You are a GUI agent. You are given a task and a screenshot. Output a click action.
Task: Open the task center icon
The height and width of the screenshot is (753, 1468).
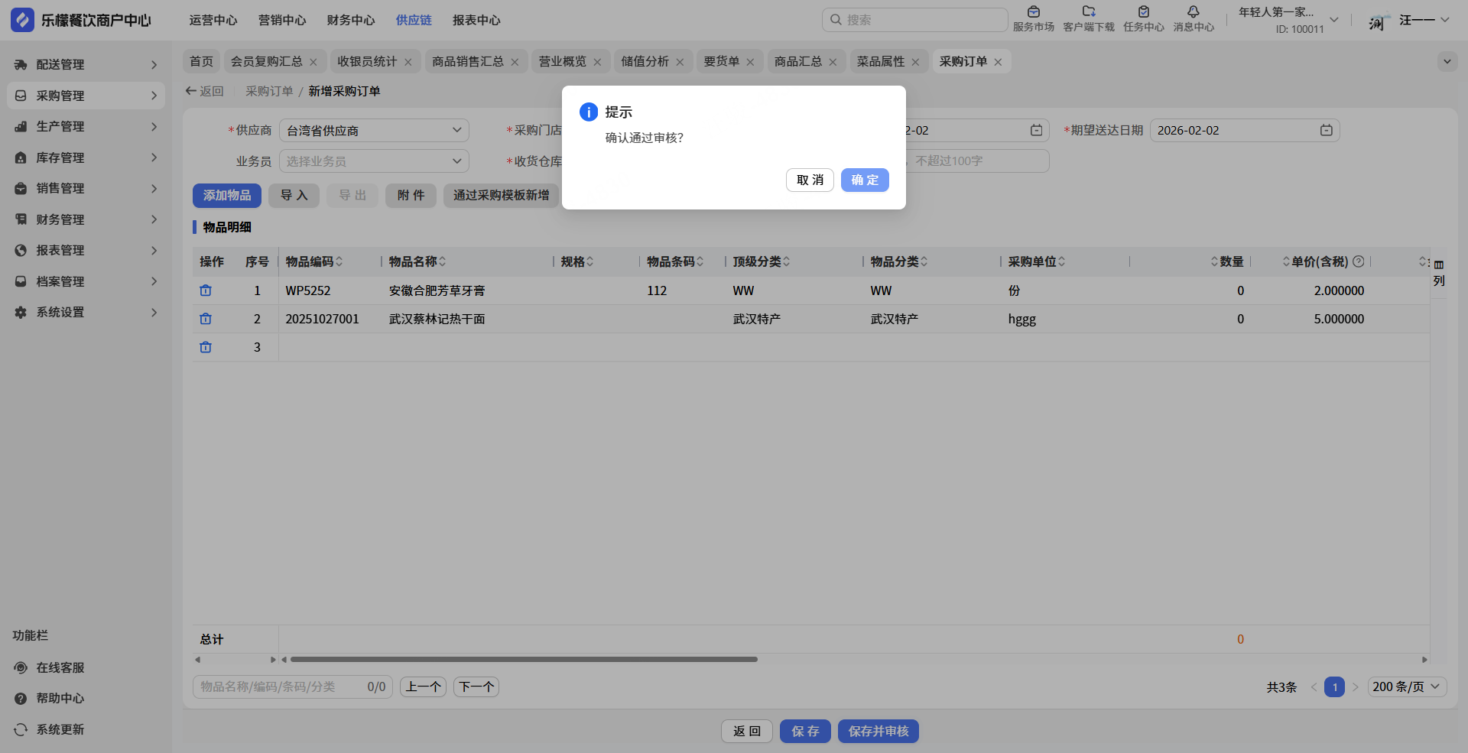1143,12
